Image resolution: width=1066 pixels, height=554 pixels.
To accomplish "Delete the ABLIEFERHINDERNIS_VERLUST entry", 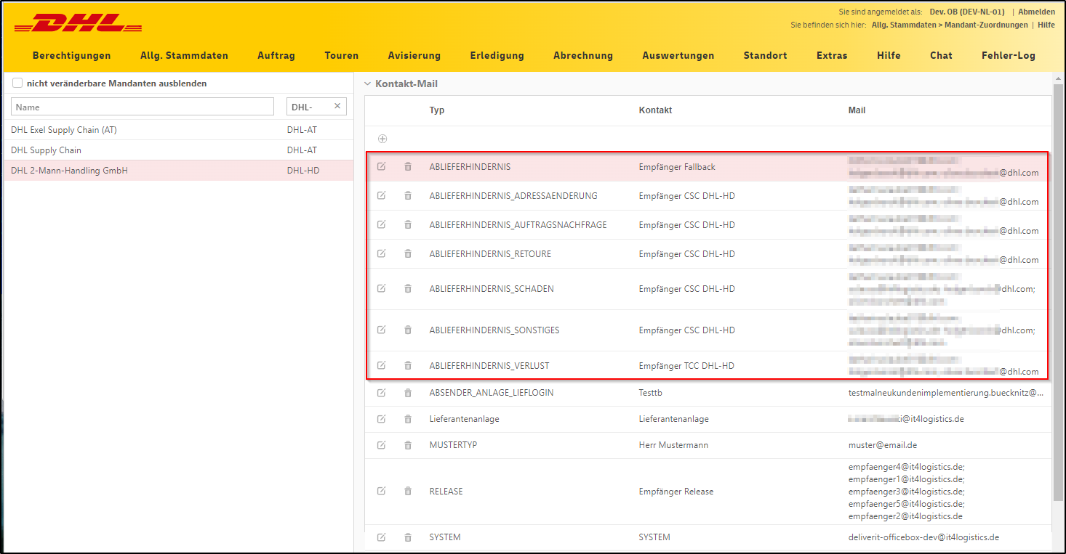I will [x=408, y=365].
